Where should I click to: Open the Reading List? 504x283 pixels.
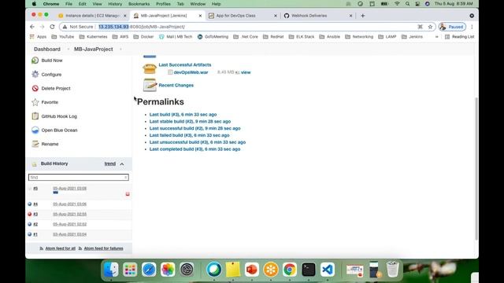[459, 37]
